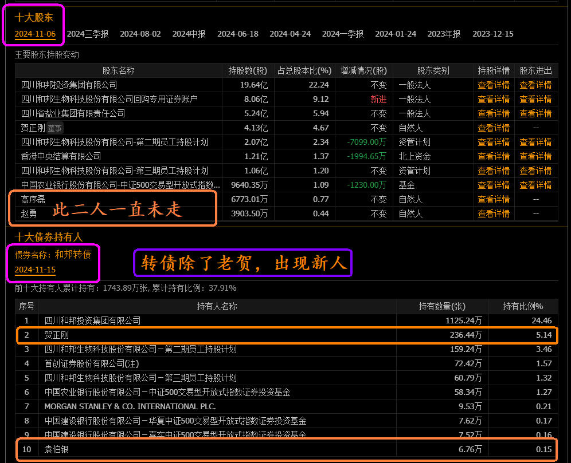
Task: Open 持股详情 for 贺正刚 shareholder row
Action: [494, 128]
